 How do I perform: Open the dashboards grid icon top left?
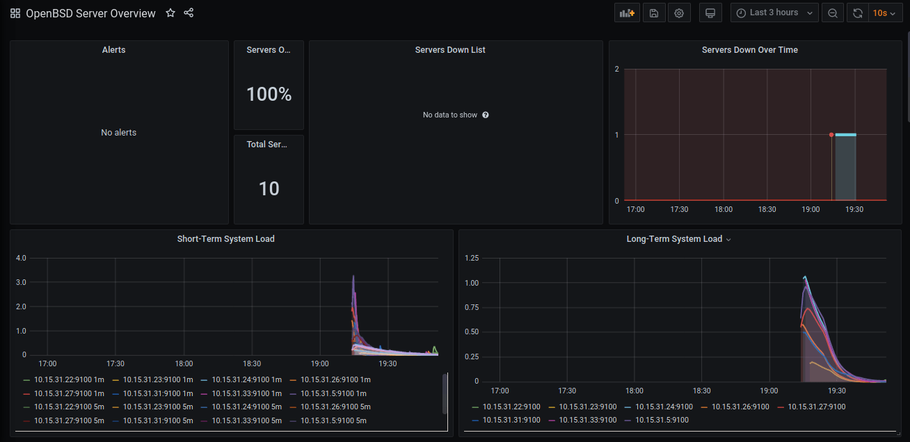[x=15, y=13]
